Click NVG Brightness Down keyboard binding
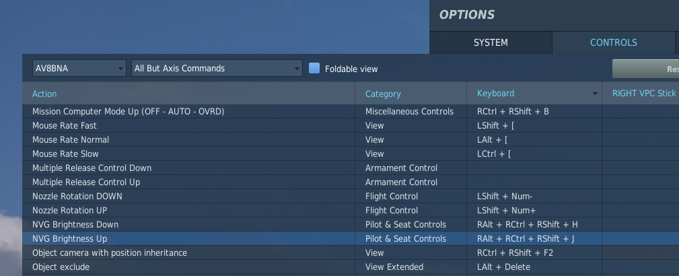Image resolution: width=679 pixels, height=276 pixels. point(534,225)
